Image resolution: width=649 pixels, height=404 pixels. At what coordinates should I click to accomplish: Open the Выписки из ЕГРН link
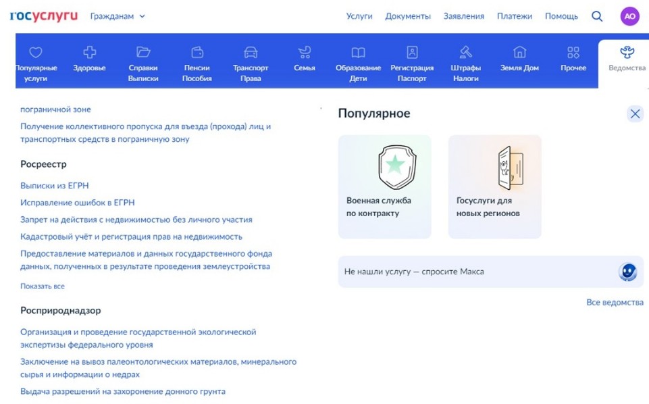coord(55,186)
